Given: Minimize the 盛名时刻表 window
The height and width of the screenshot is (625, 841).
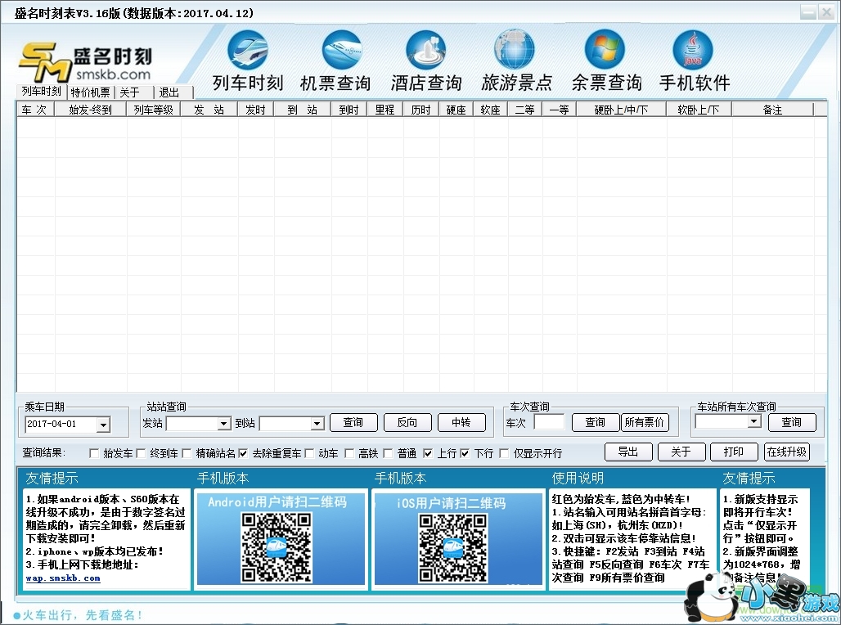Looking at the screenshot, I should (808, 11).
